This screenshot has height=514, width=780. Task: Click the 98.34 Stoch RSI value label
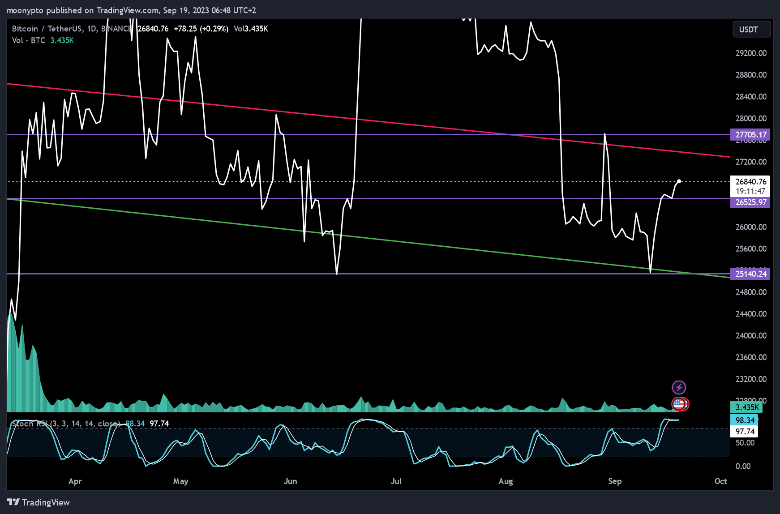745,420
